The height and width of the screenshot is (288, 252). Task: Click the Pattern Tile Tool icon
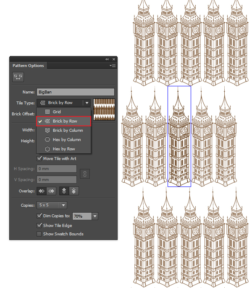click(18, 77)
